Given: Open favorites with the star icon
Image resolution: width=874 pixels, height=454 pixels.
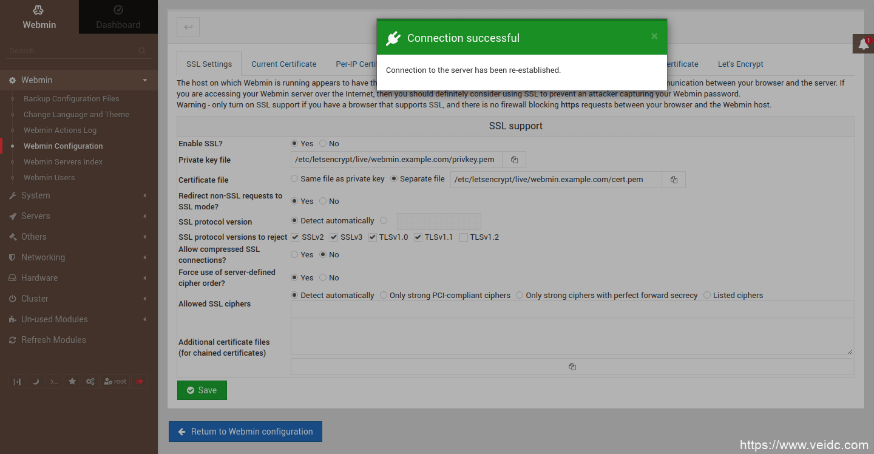Looking at the screenshot, I should click(72, 382).
